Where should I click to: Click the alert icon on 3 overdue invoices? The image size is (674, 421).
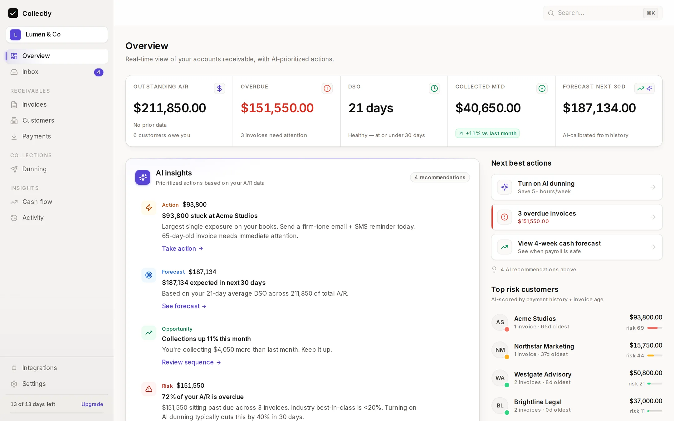(x=505, y=217)
